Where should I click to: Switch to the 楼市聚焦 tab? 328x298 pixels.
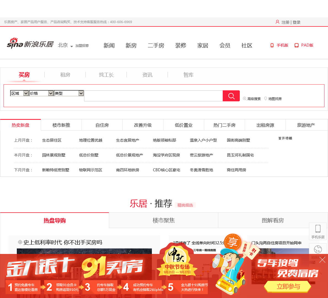click(x=163, y=220)
